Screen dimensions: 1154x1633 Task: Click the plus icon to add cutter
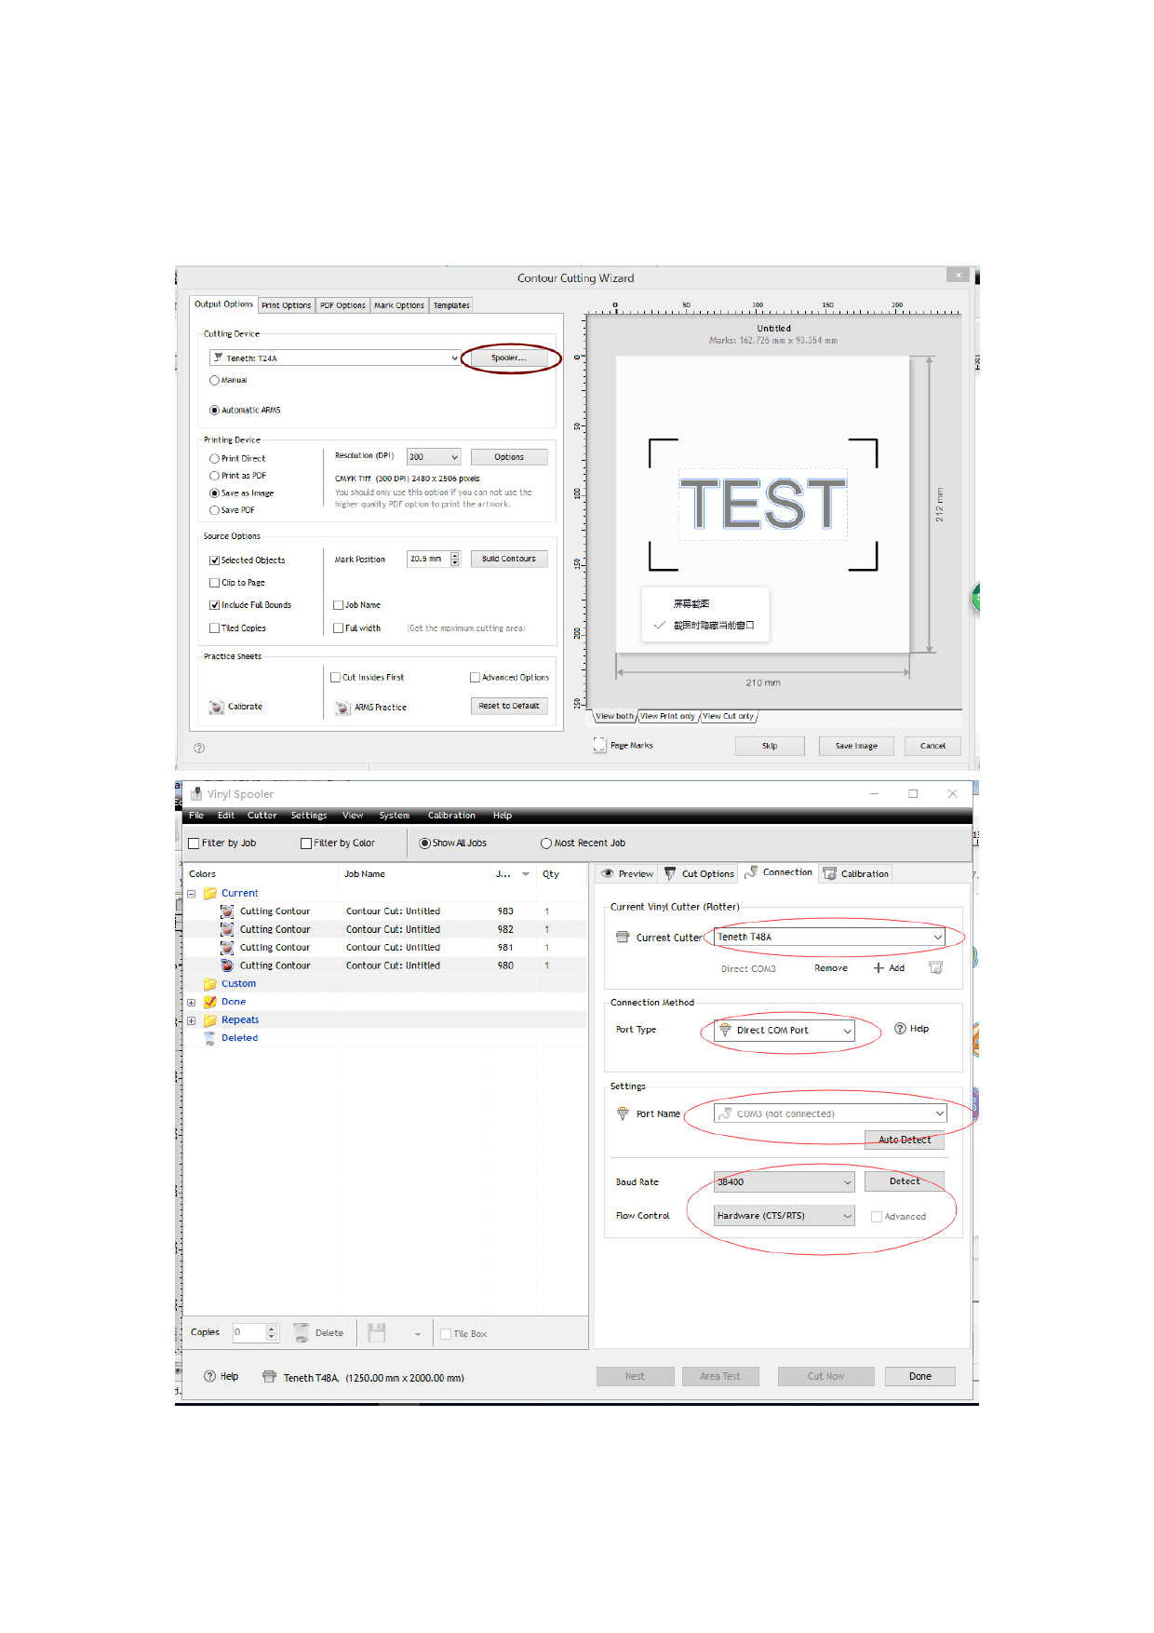(x=878, y=968)
